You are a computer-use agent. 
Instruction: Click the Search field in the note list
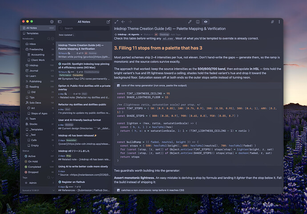pyautogui.click(x=84, y=28)
